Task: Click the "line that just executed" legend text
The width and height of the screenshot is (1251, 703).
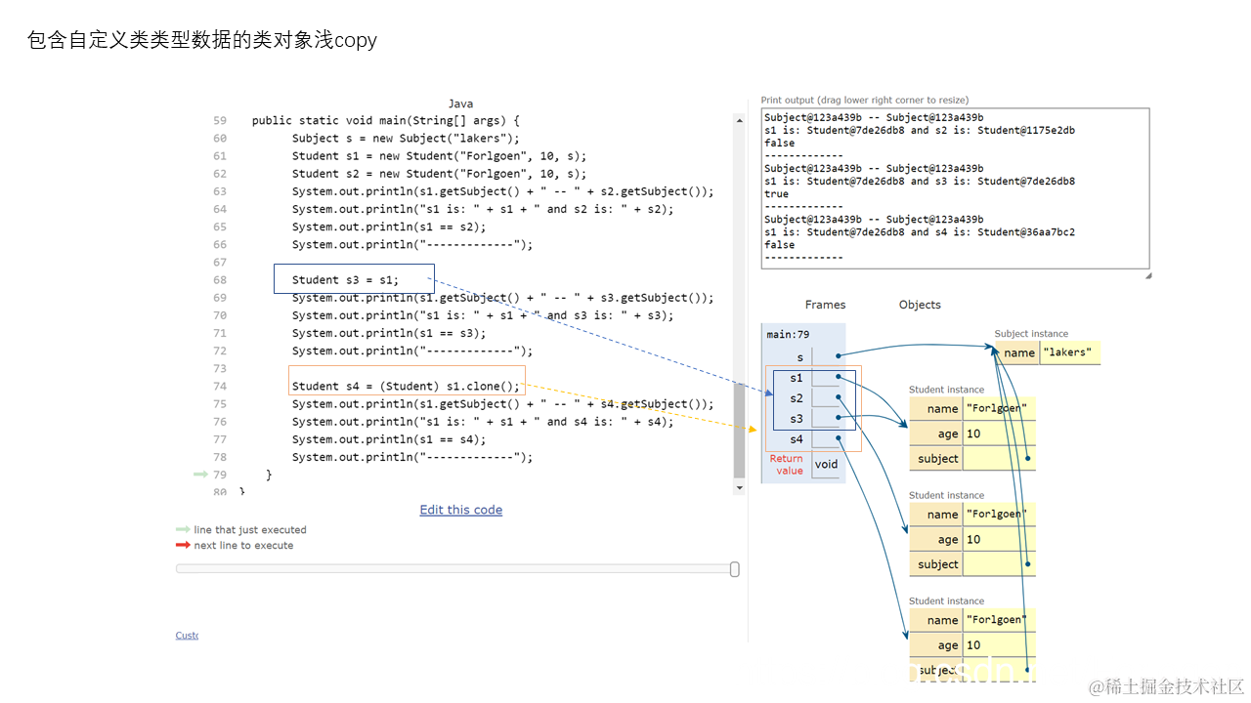Action: click(x=250, y=530)
